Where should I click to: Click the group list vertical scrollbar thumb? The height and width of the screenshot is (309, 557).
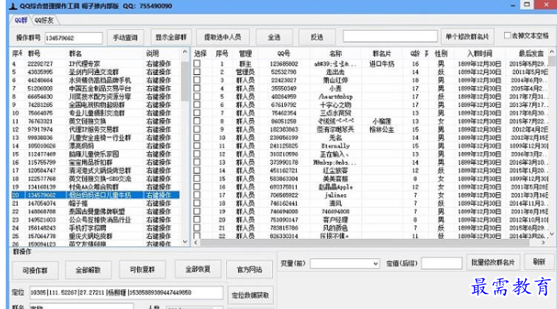pos(184,81)
